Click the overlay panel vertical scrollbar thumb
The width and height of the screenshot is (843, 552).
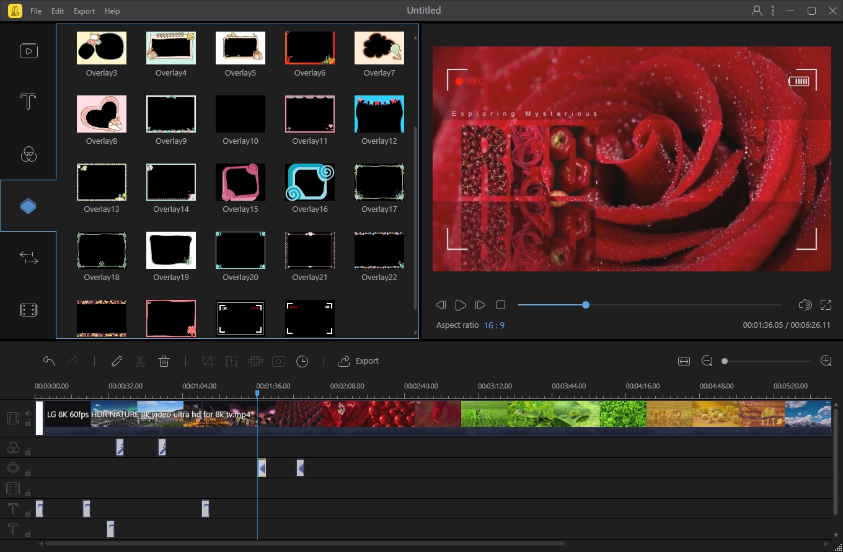tap(415, 217)
